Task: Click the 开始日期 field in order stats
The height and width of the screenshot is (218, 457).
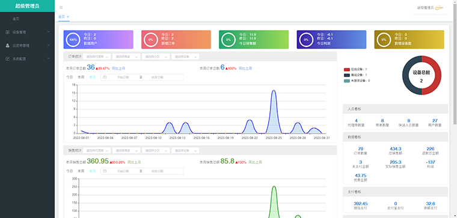Action: tap(123, 77)
